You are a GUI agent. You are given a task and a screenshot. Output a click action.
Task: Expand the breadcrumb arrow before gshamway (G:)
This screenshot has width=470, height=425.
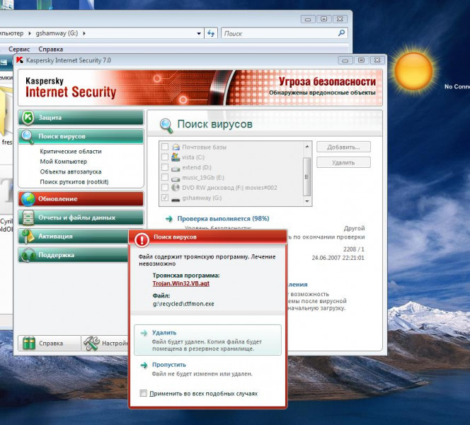coord(30,33)
